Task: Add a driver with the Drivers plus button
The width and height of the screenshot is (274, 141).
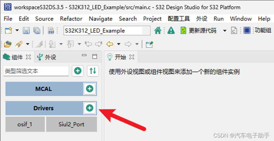Action: (90, 108)
